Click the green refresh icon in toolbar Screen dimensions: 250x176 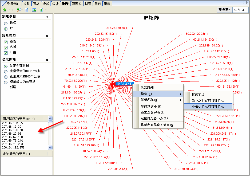pyautogui.click(x=41, y=10)
